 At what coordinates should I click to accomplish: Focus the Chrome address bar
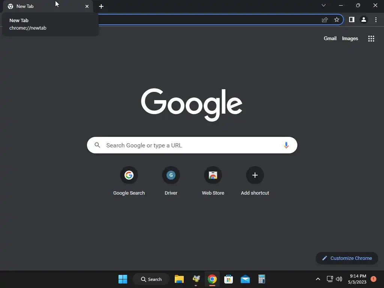[x=208, y=19]
